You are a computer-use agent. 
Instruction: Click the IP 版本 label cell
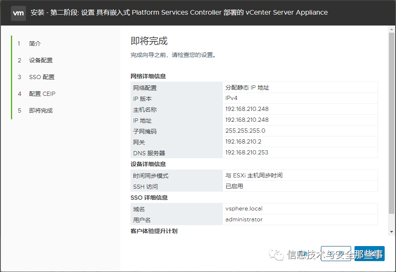coord(177,98)
